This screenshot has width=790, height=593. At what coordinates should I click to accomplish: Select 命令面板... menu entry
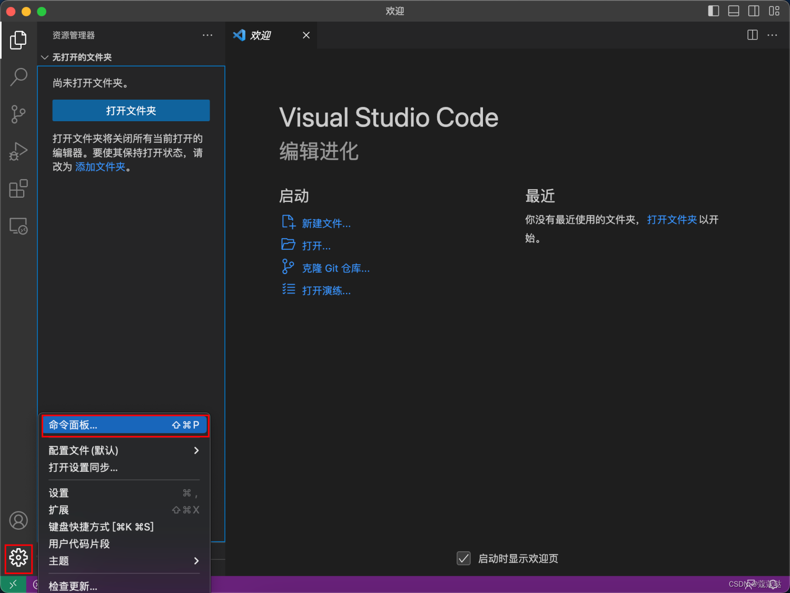[124, 425]
